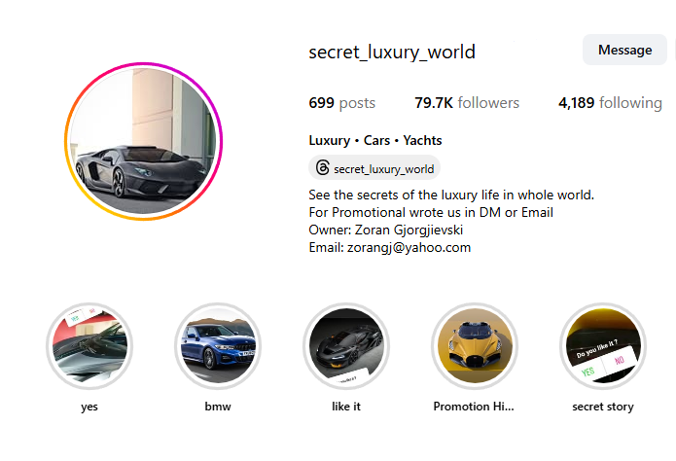Open the 'like it' story highlight
676x461 pixels.
point(346,346)
